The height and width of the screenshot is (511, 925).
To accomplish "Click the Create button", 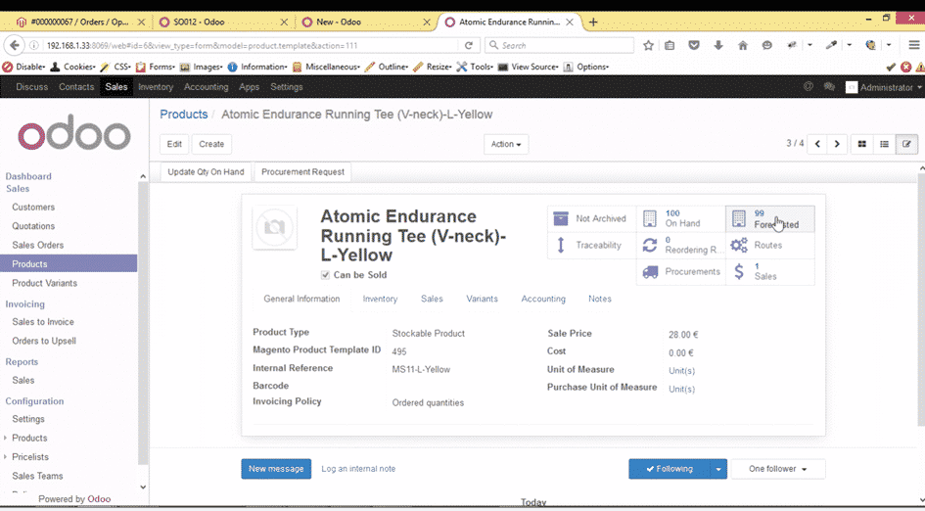I will [x=211, y=144].
